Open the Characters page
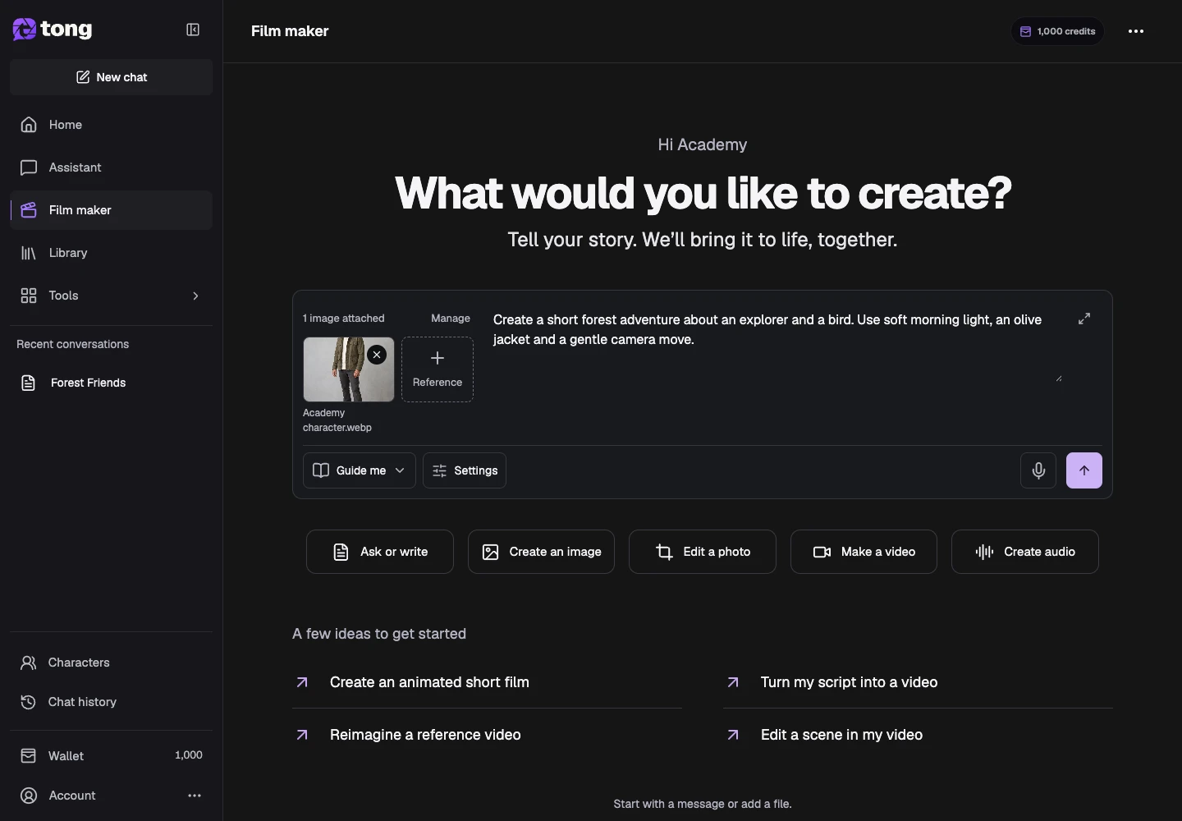Viewport: 1182px width, 821px height. coord(112,663)
